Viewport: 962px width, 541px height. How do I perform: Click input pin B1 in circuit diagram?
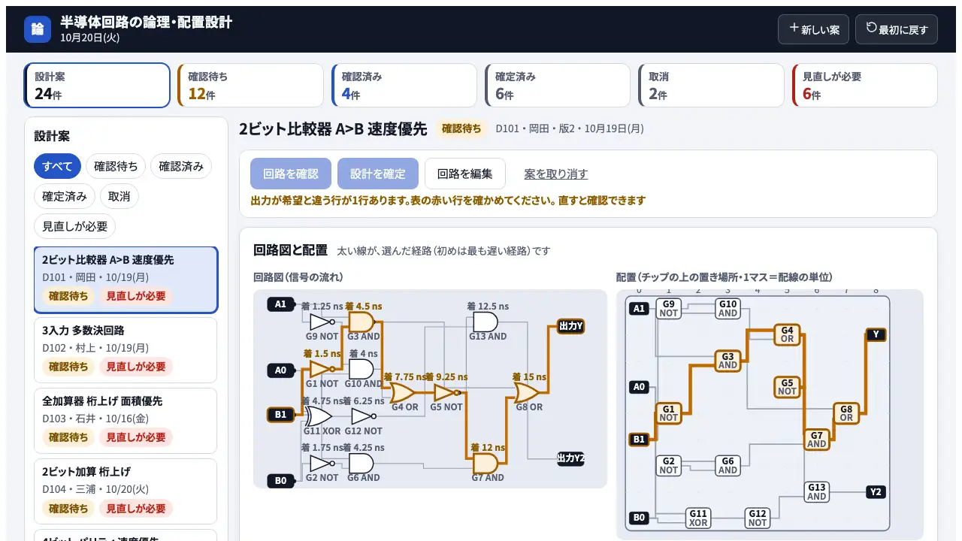(x=281, y=414)
